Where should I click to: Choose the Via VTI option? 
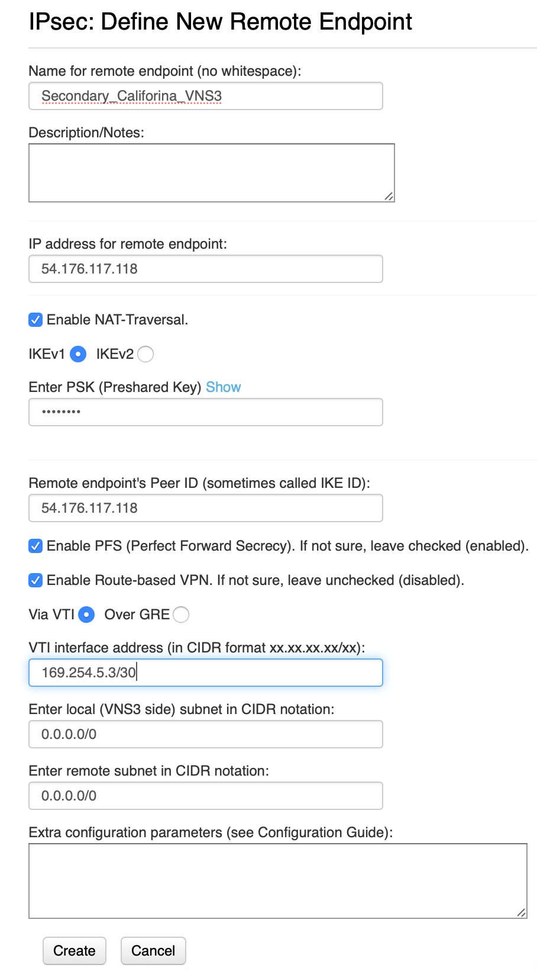click(x=86, y=615)
